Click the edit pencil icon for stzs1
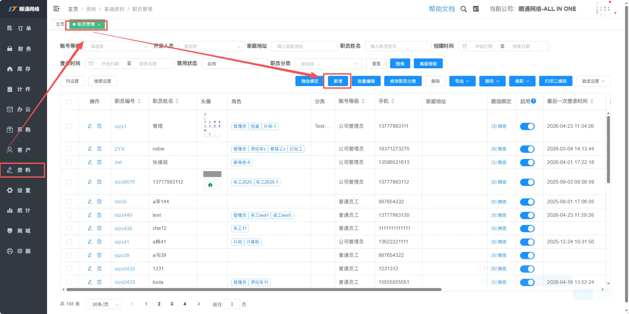The image size is (629, 314). click(90, 126)
